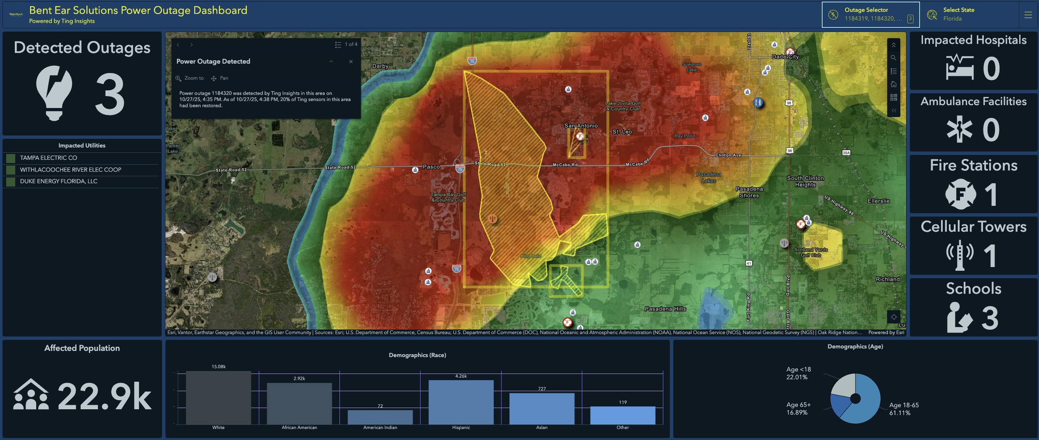1039x440 pixels.
Task: Click the blue hospital H marker
Action: tap(758, 102)
